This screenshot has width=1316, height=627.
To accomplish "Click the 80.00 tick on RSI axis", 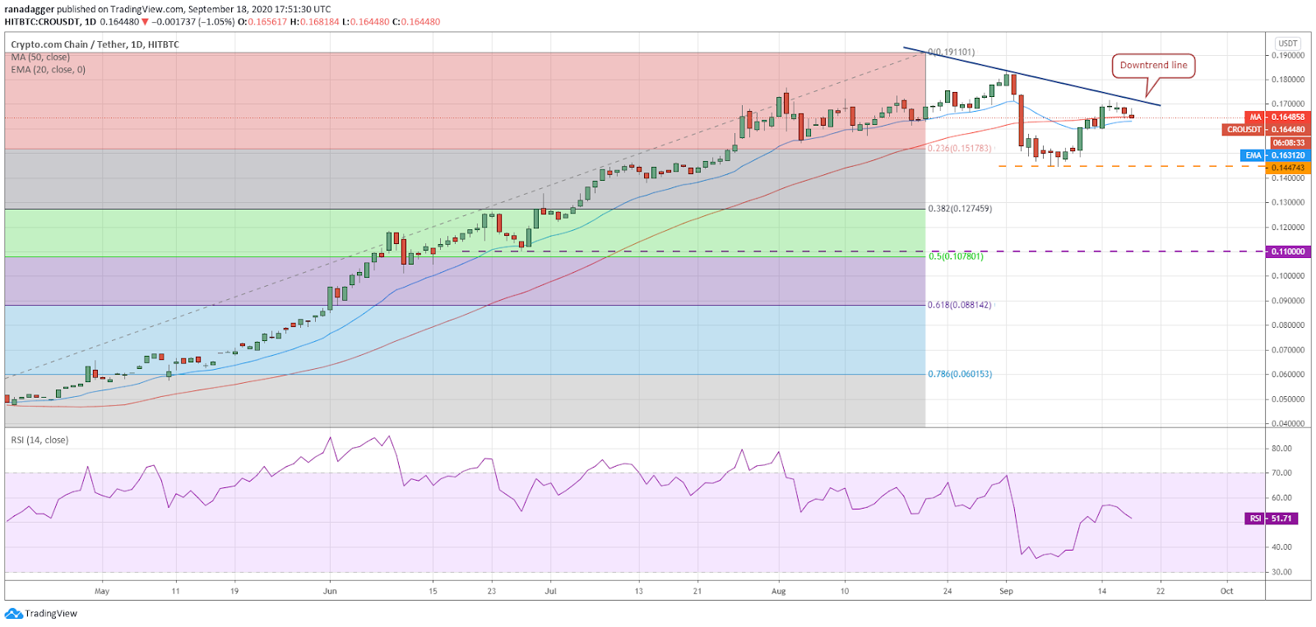I will (x=1281, y=449).
